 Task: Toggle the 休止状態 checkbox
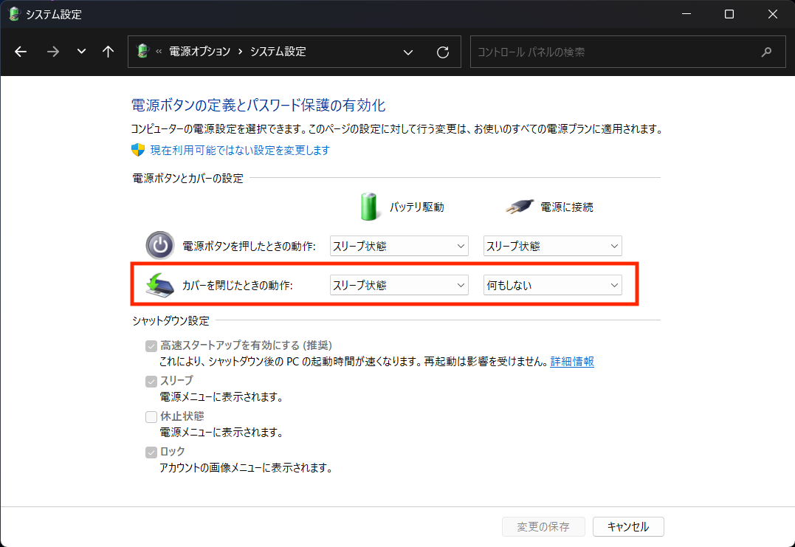(x=151, y=416)
